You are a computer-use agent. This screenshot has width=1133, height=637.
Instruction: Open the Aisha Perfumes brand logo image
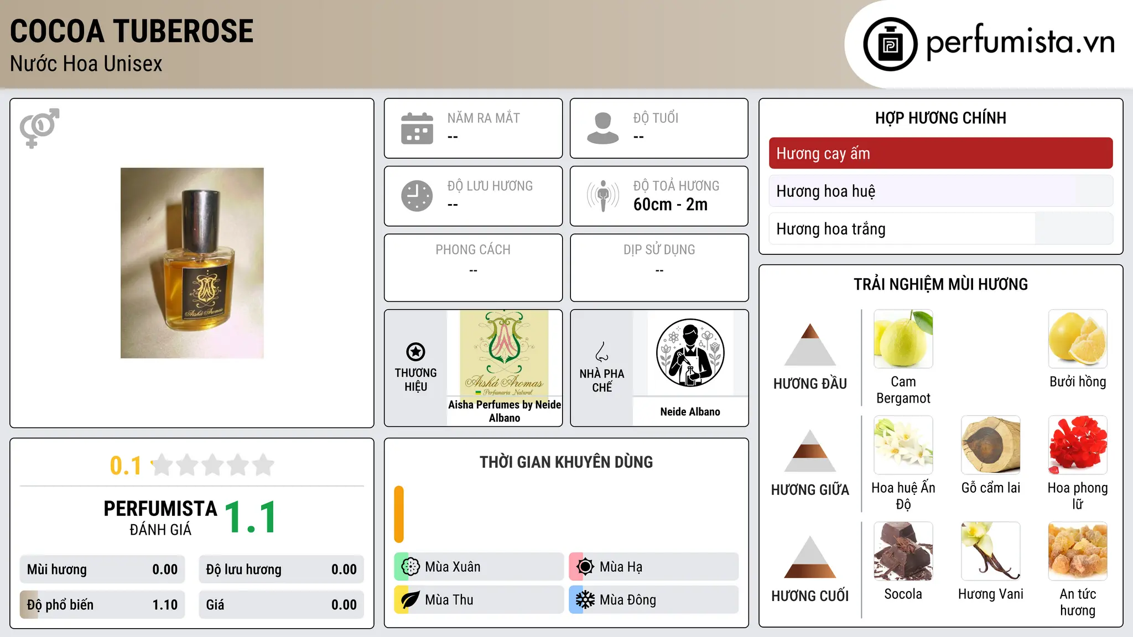pyautogui.click(x=504, y=353)
